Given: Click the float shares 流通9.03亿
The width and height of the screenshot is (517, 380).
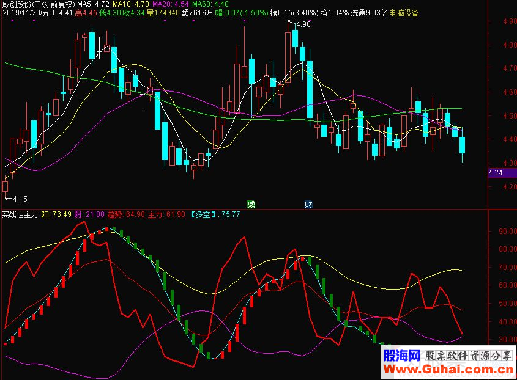Looking at the screenshot, I should [368, 13].
